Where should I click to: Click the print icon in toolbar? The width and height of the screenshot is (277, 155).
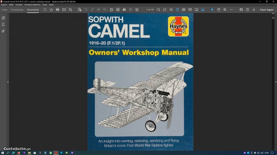[58, 10]
